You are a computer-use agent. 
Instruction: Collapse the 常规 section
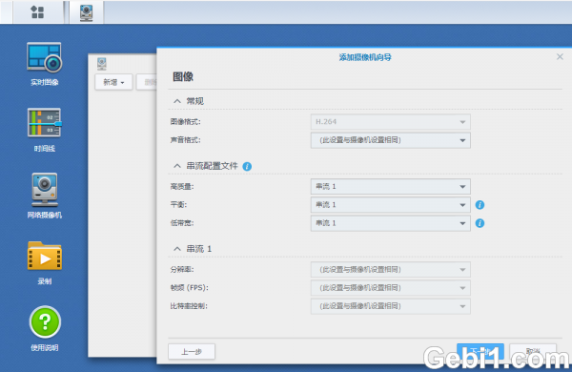point(177,101)
